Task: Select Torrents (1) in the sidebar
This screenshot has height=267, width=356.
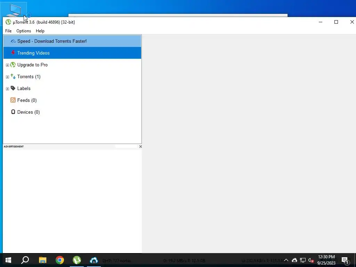Action: coord(29,76)
